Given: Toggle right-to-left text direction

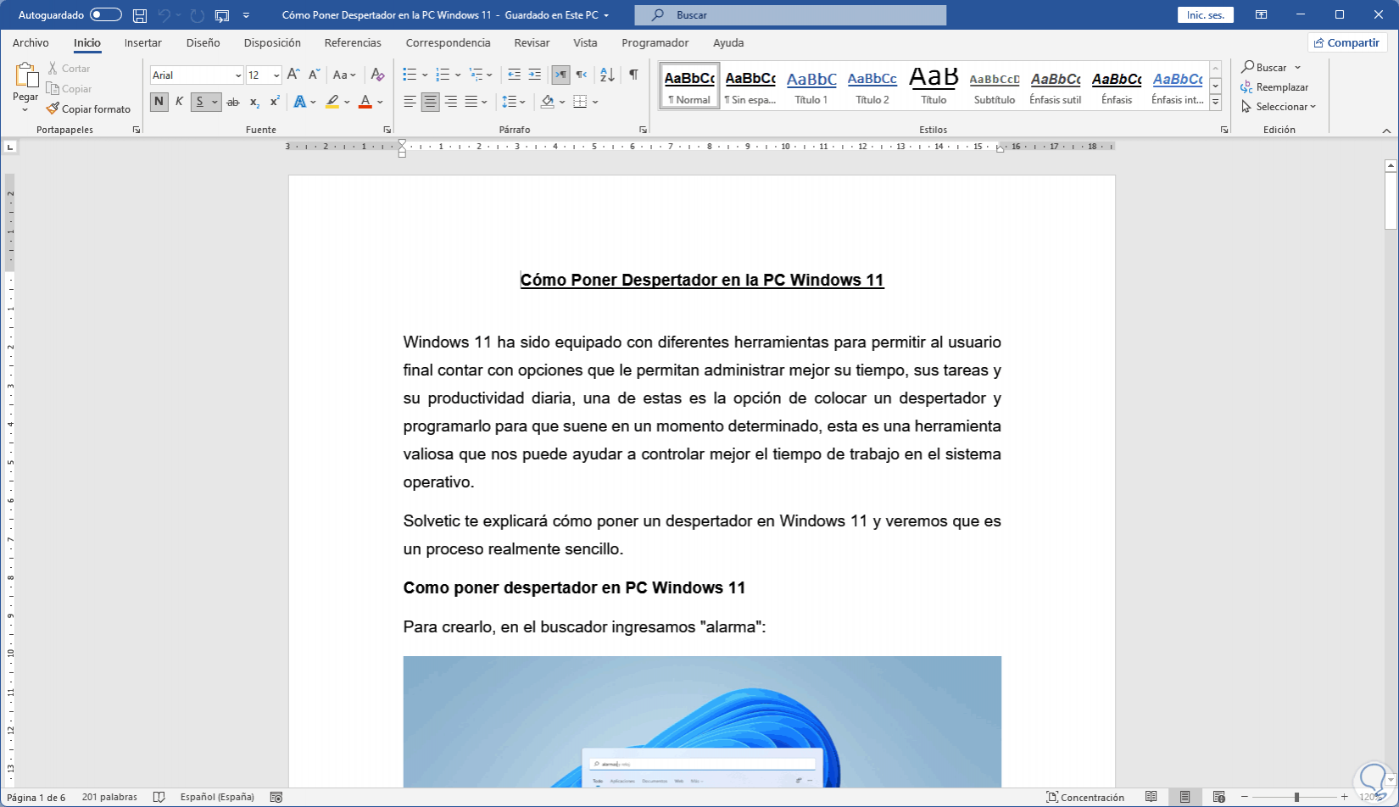Looking at the screenshot, I should click(581, 75).
